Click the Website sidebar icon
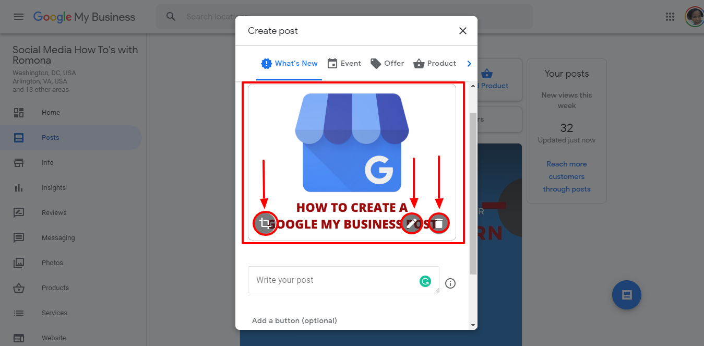Image resolution: width=704 pixels, height=346 pixels. tap(19, 338)
